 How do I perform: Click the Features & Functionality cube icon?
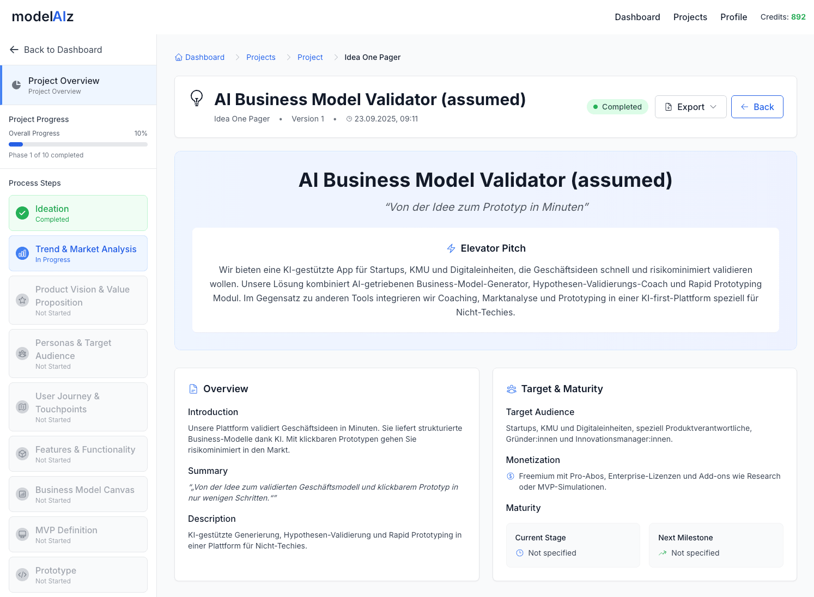click(22, 454)
